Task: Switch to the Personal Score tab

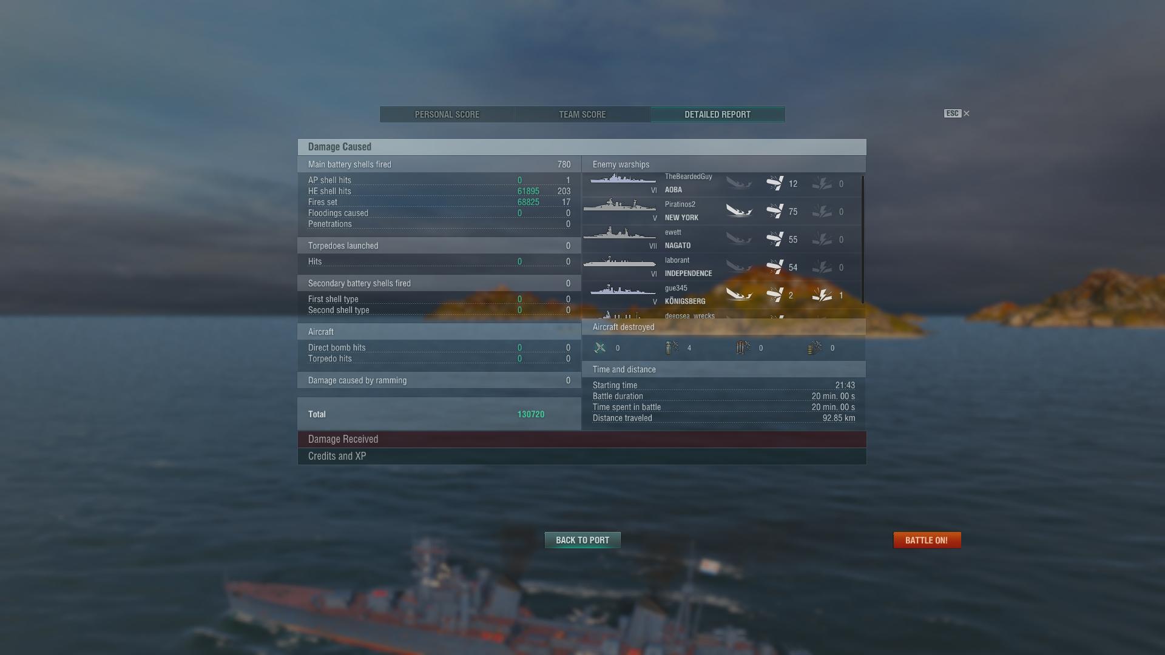Action: (x=447, y=115)
